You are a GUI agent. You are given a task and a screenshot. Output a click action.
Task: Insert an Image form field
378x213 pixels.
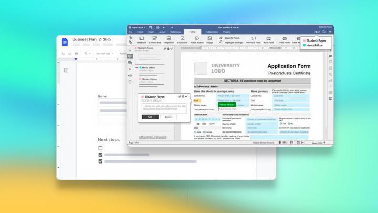click(x=210, y=39)
